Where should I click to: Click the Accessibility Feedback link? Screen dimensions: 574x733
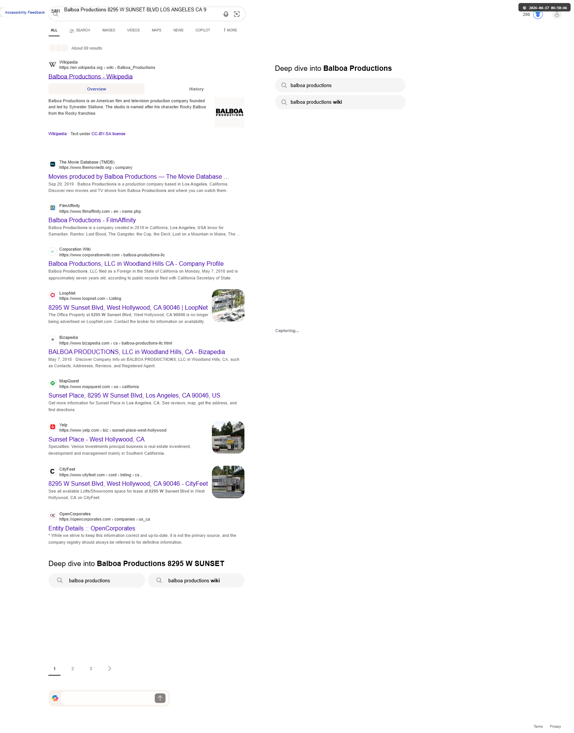(25, 12)
